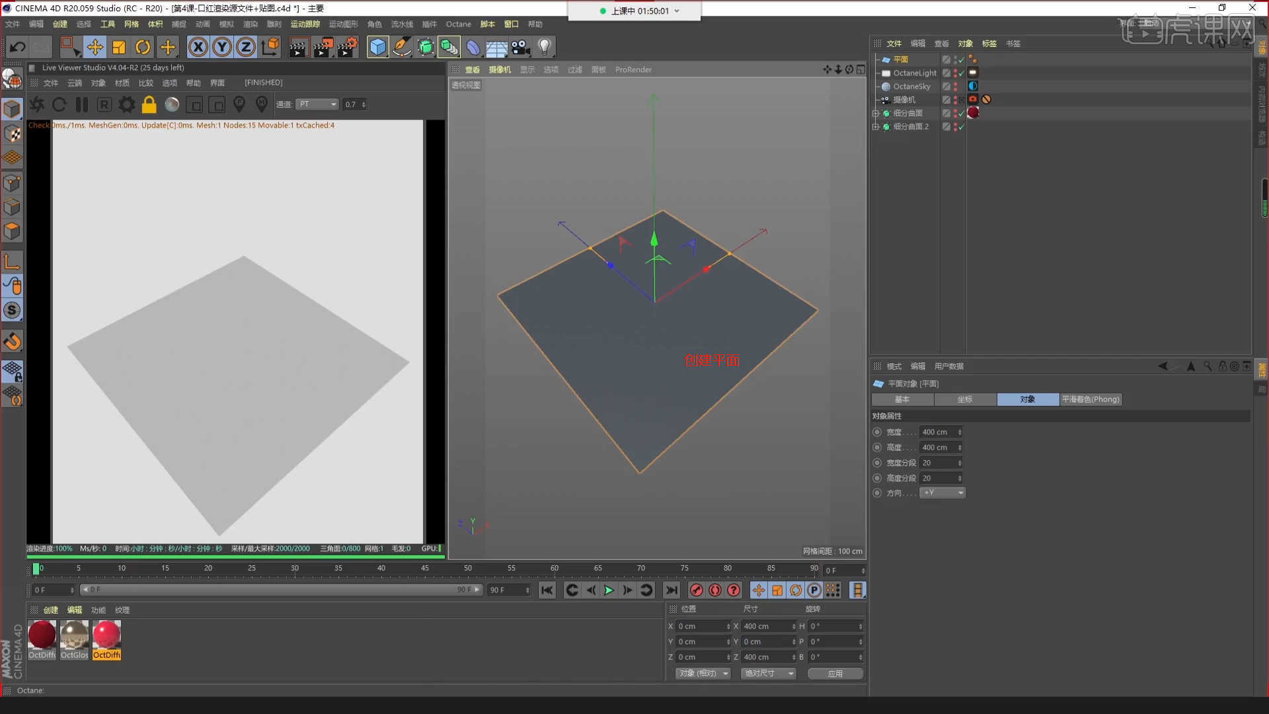Click Octane Live Viewer send scene icon
Screen dimensions: 1269x714
coord(37,104)
